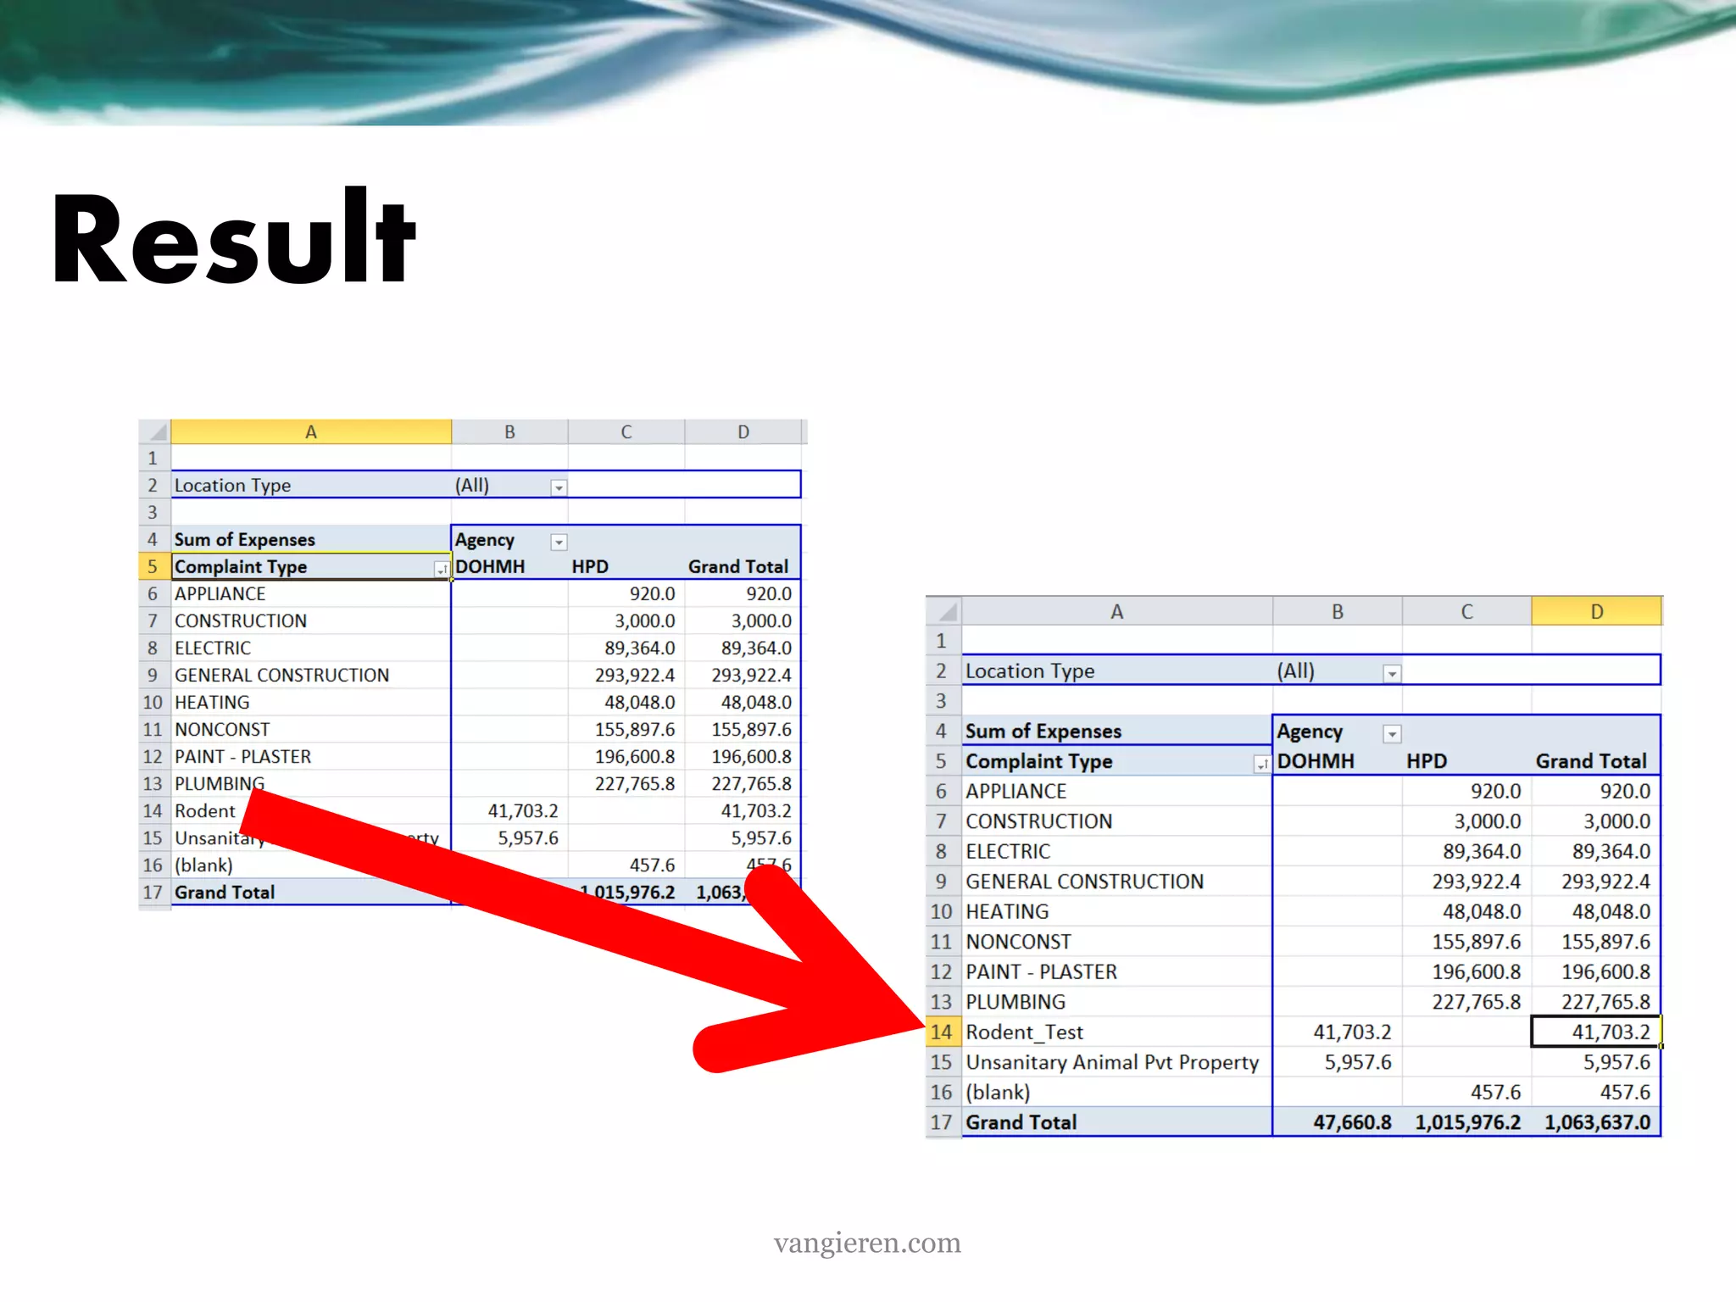
Task: Select column D header in right spreadsheet
Action: (x=1595, y=611)
